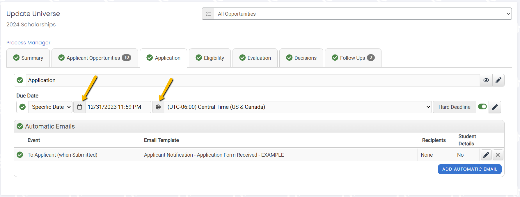Click the Hard Deadline label
The width and height of the screenshot is (520, 197).
pos(454,107)
